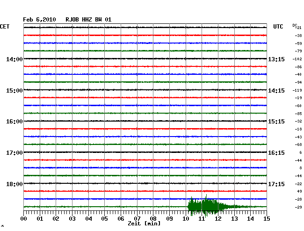This screenshot has height=231, width=304.
Task: Click the station title 'RJOB HHZ BW 01'
Action: click(88, 20)
